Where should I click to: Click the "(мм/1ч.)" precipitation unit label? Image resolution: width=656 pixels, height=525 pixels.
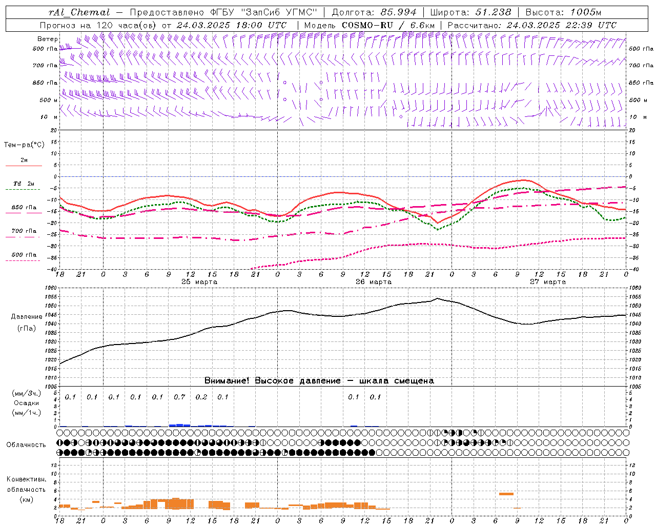point(27,413)
